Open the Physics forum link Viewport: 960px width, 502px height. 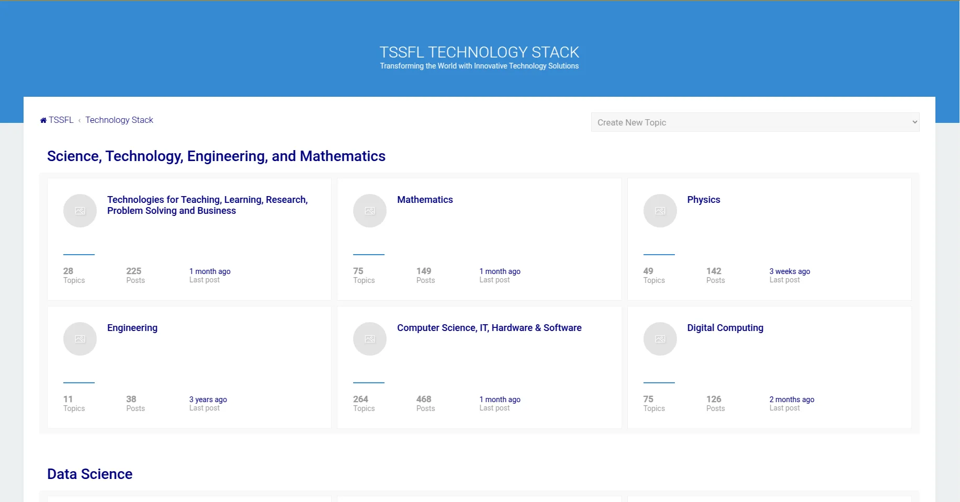(x=704, y=200)
